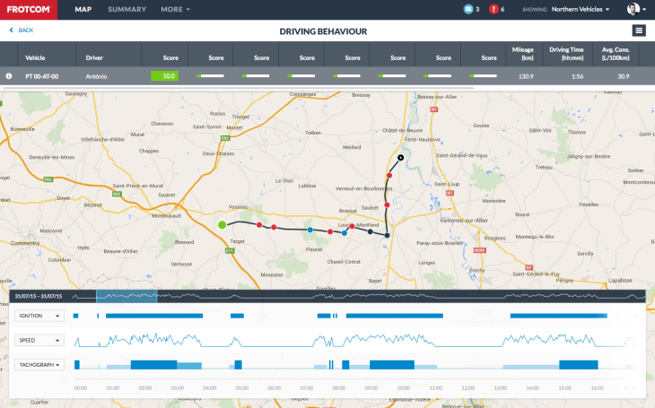Expand the Northern Vehicles selector

581,9
